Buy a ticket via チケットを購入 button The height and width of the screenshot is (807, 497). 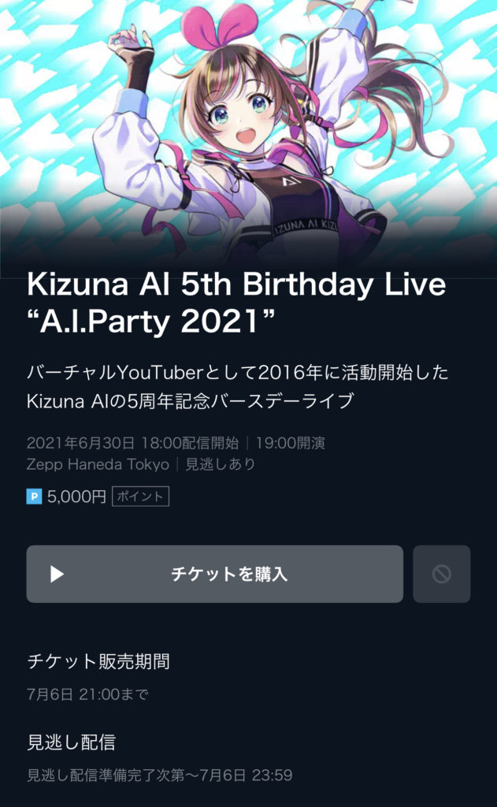click(214, 574)
